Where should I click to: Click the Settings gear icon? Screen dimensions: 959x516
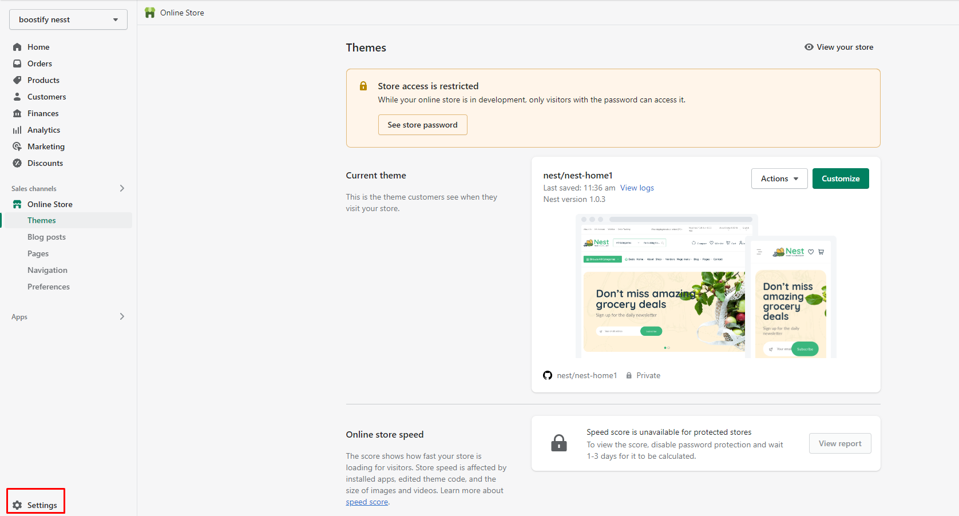coord(17,505)
